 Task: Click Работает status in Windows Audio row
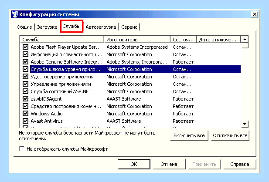[183, 114]
